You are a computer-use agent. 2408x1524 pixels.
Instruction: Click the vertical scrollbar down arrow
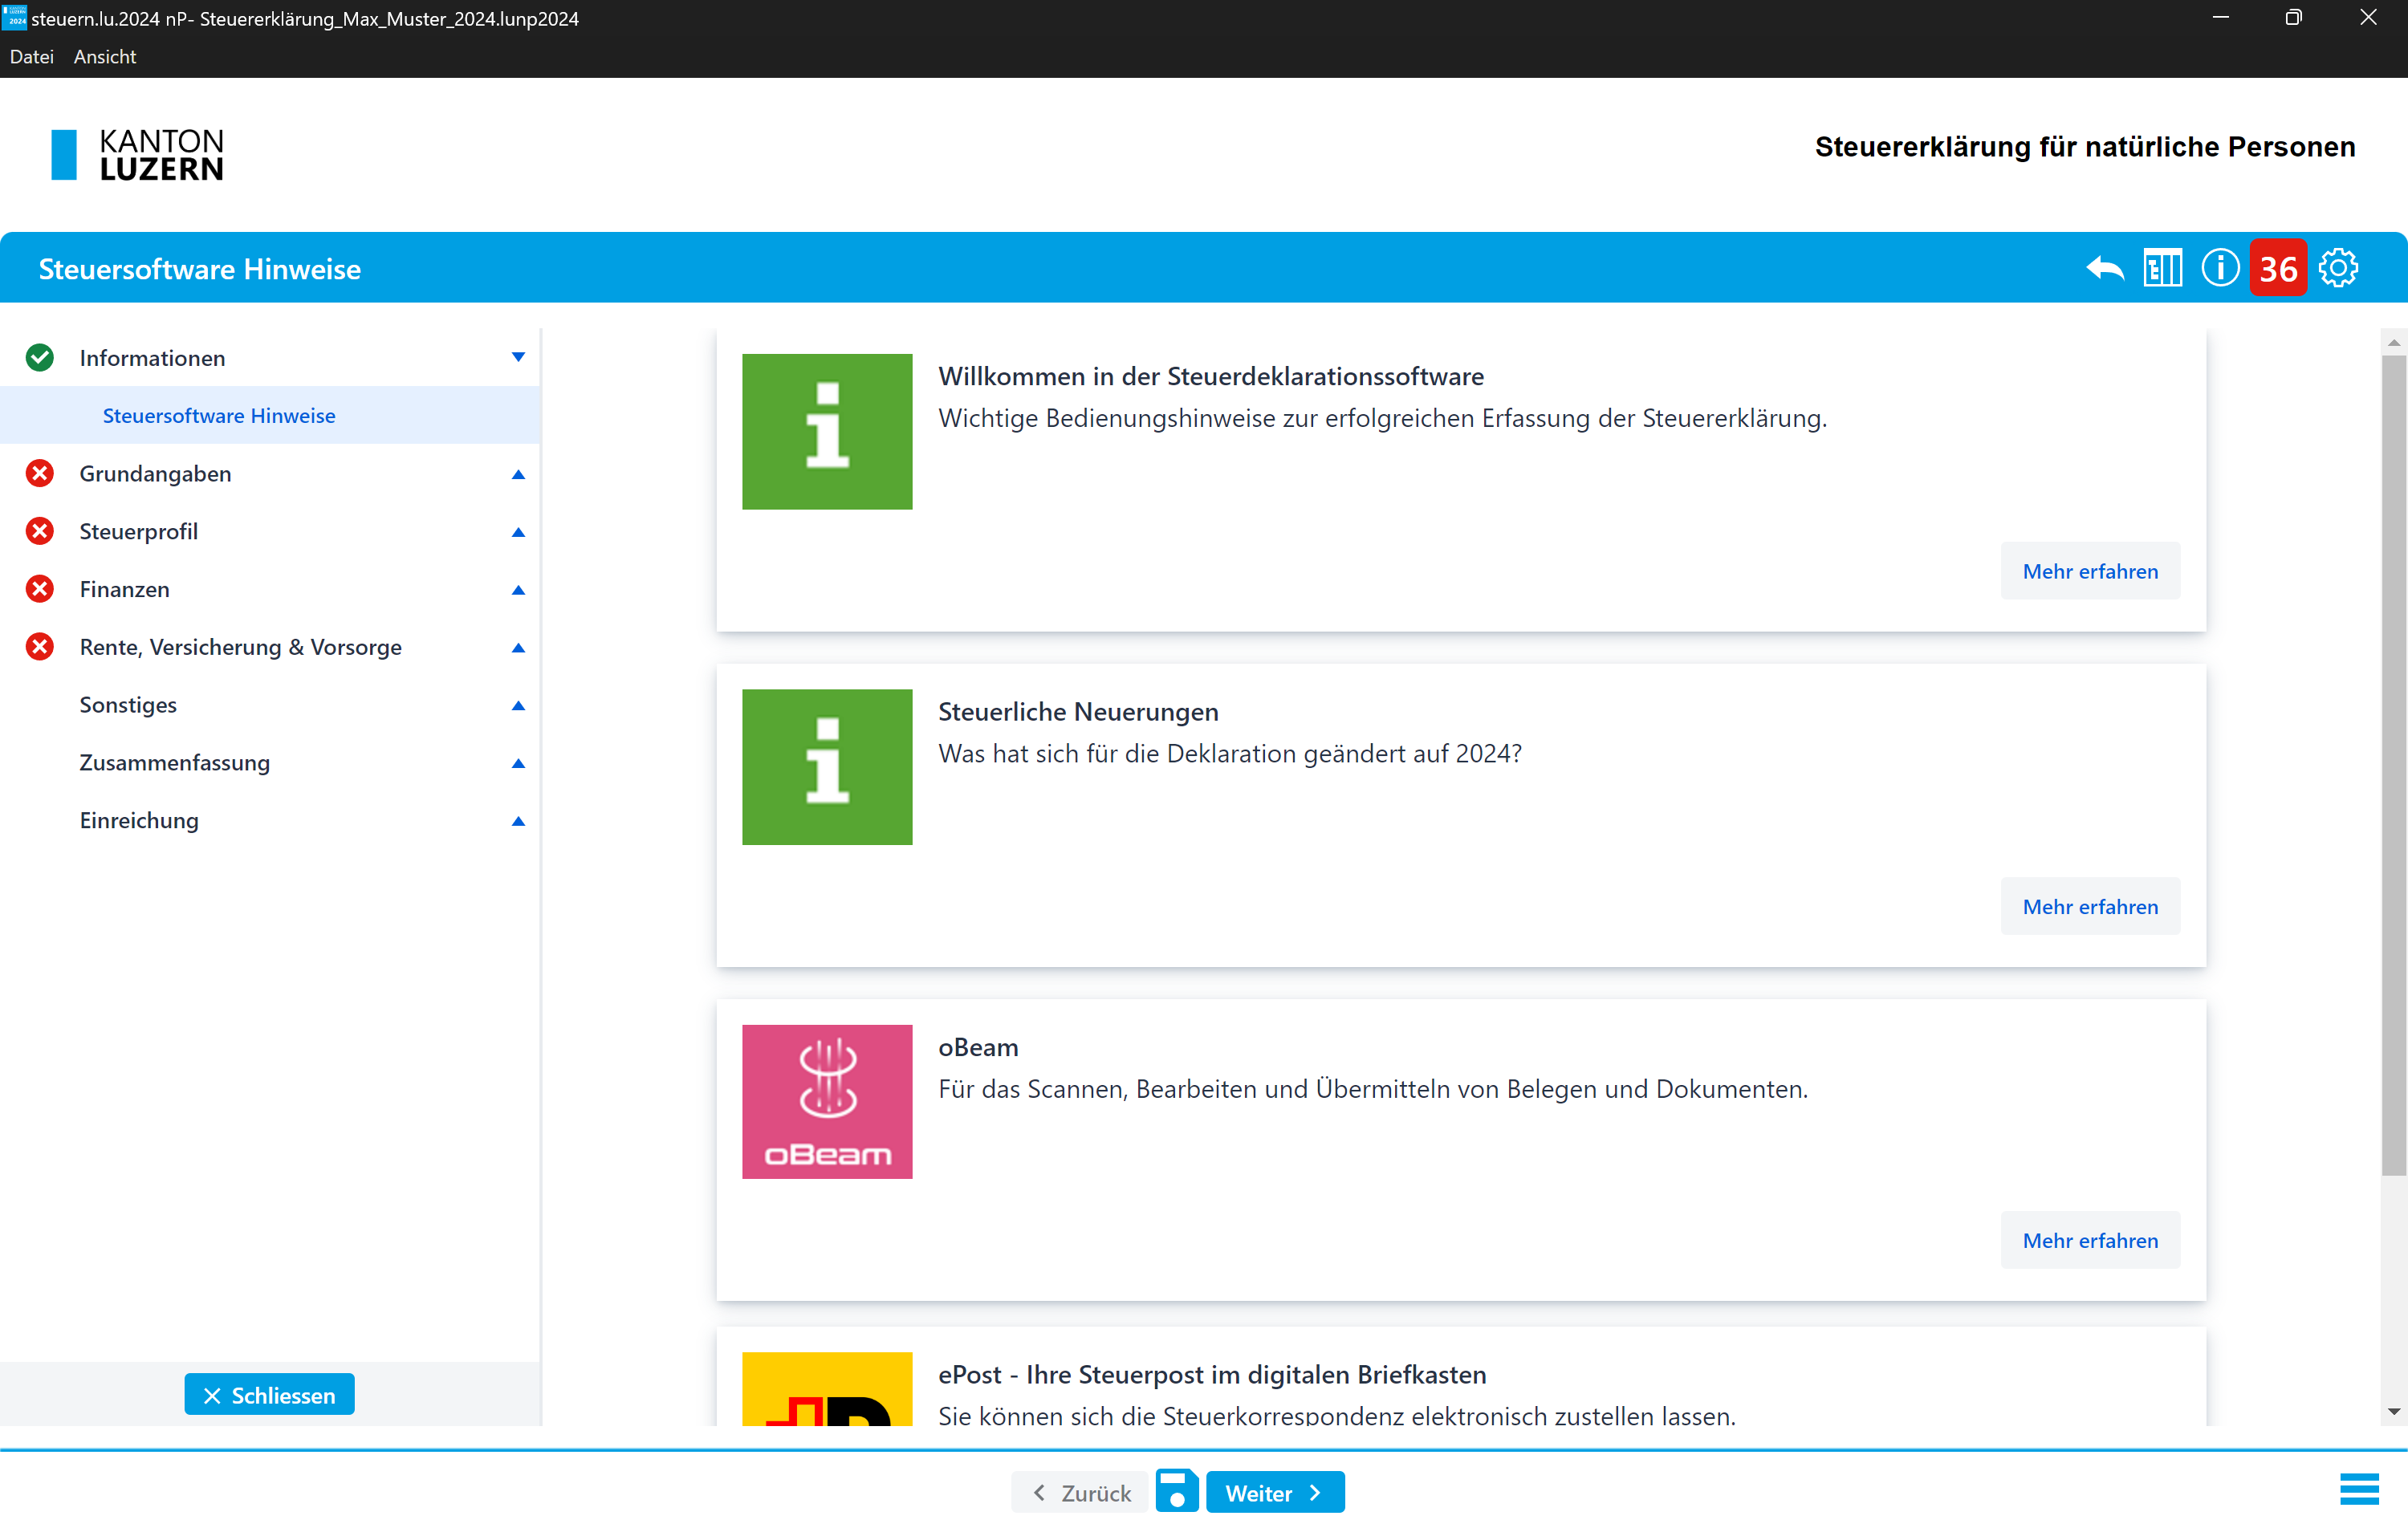2393,1412
